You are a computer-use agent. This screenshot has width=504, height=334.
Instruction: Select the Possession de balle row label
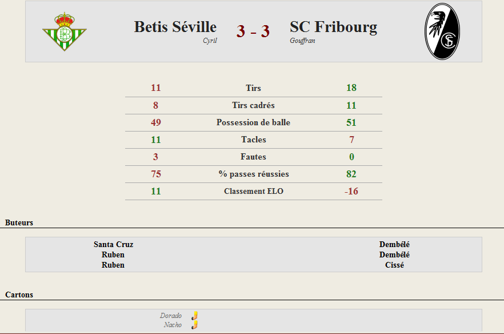pos(253,122)
